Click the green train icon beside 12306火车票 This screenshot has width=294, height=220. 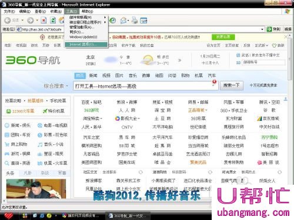[8, 111]
